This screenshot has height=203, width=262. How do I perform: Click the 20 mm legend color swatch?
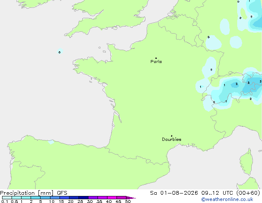(74, 198)
